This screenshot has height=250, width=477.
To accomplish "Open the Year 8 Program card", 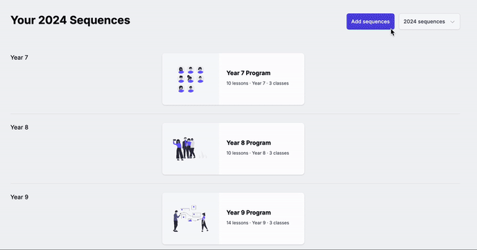I will pos(233,149).
